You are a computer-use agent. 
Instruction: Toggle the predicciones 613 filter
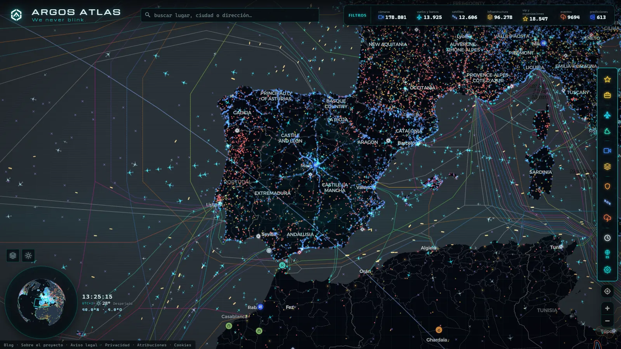click(x=598, y=15)
